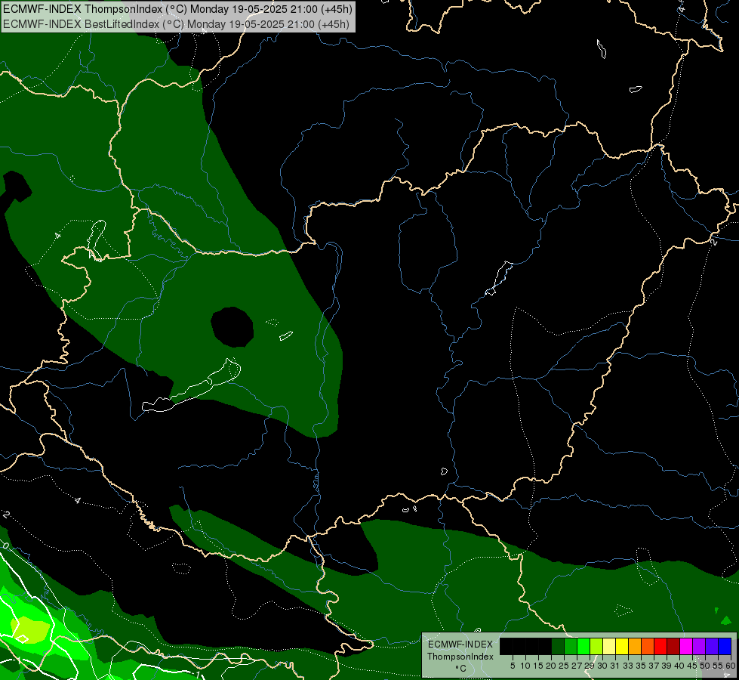Screen dimensions: 739x680
Task: Click legend scale value '39'
Action: point(667,666)
